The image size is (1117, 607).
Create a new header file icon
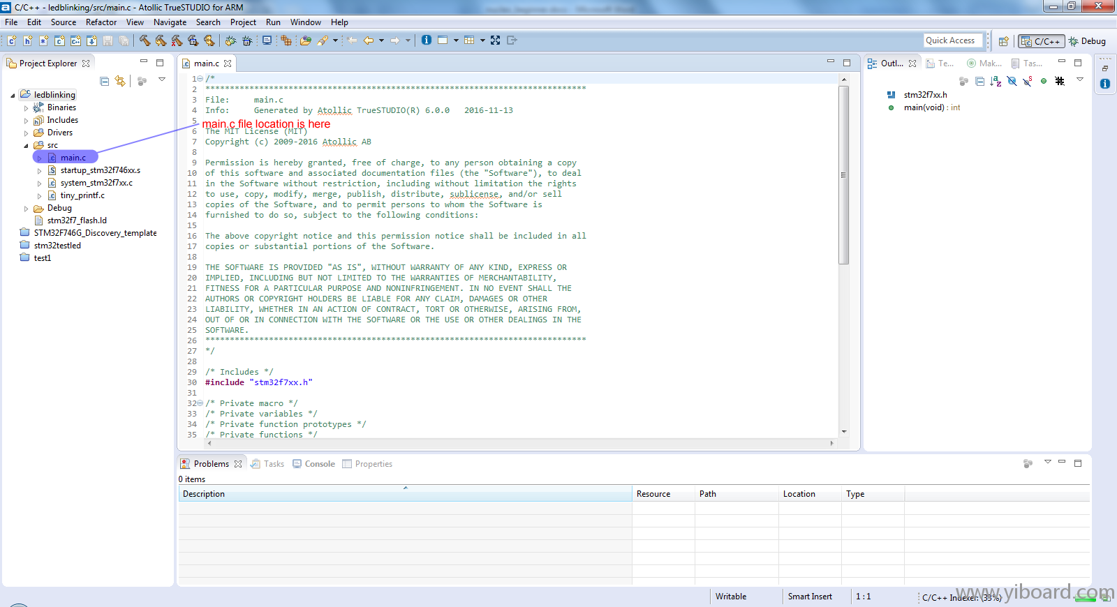[x=28, y=40]
